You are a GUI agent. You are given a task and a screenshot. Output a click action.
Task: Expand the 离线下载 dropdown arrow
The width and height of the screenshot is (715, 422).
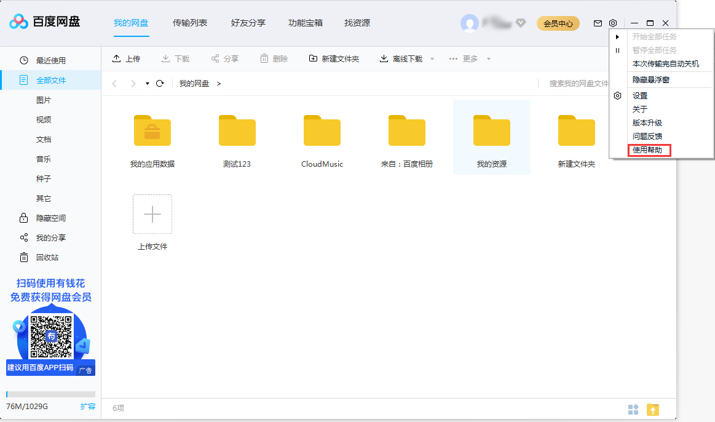432,58
